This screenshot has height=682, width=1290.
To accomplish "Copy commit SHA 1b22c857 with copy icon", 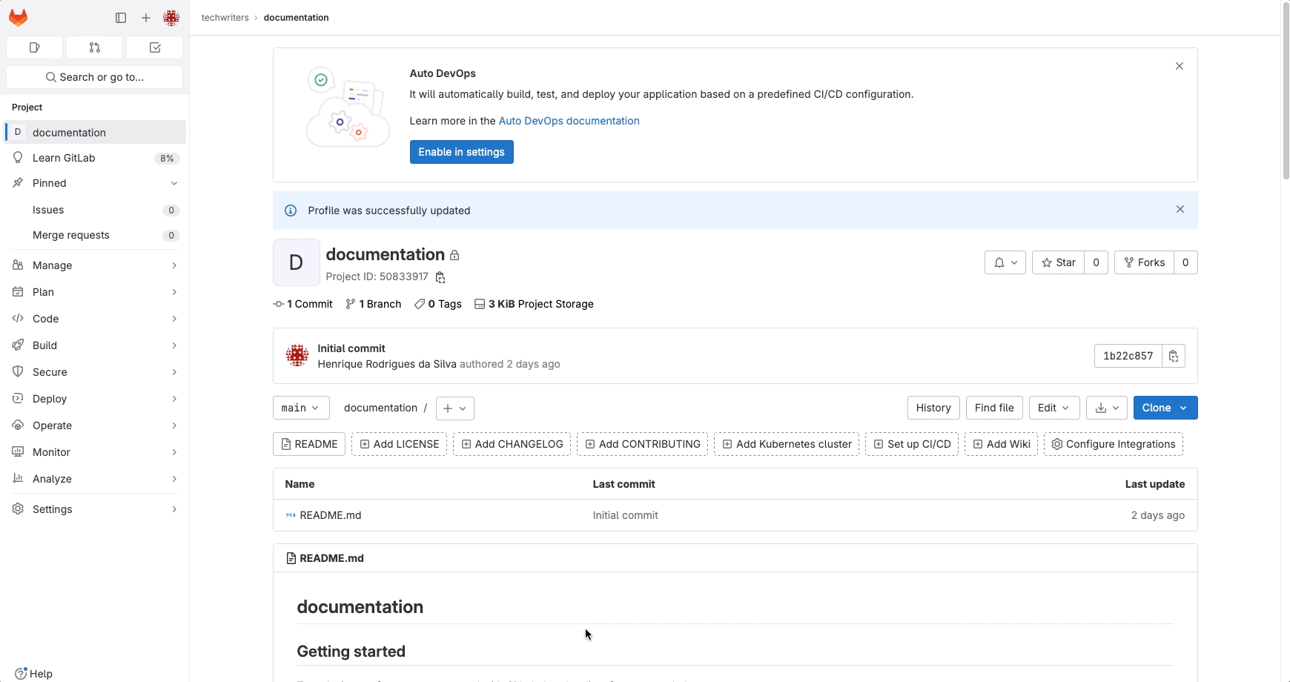I will point(1174,356).
